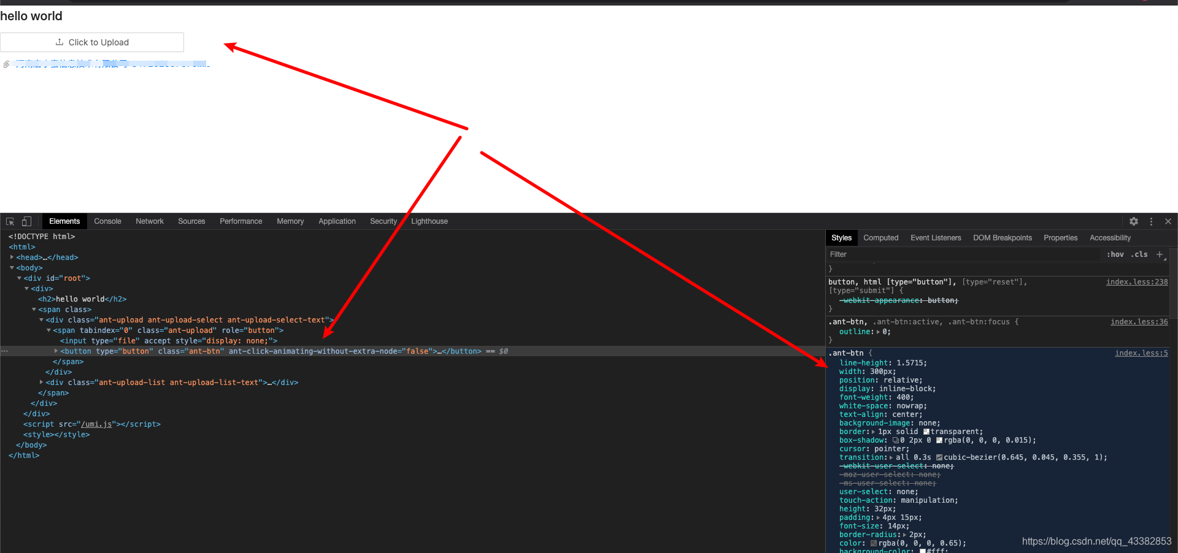Viewport: 1178px width, 553px height.
Task: Expand the transition shorthand triangle
Action: 891,457
